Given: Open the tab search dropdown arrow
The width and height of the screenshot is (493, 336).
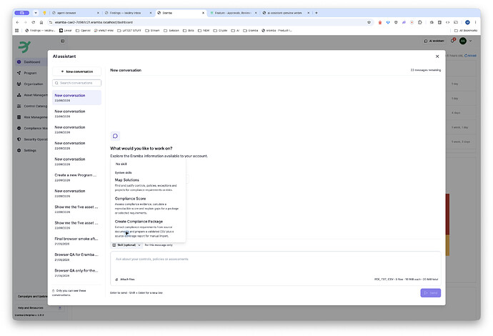Looking at the screenshot, I should pos(36,13).
